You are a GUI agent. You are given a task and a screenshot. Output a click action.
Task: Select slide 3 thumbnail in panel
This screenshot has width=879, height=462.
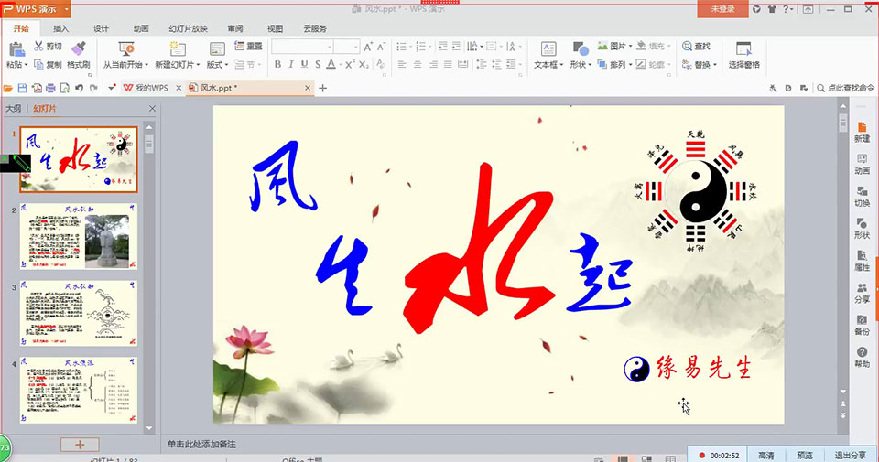click(79, 313)
